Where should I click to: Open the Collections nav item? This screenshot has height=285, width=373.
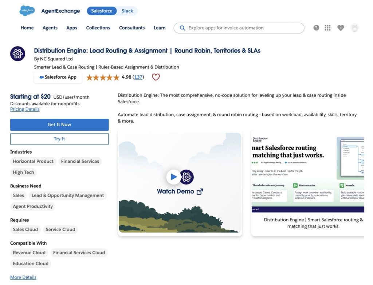tap(98, 28)
